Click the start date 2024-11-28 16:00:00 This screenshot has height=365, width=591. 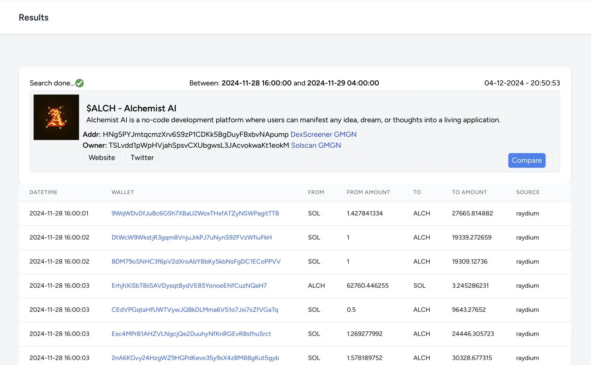point(257,83)
